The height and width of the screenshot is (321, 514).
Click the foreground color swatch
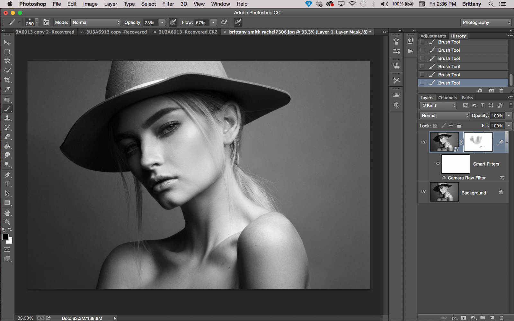[x=5, y=237]
